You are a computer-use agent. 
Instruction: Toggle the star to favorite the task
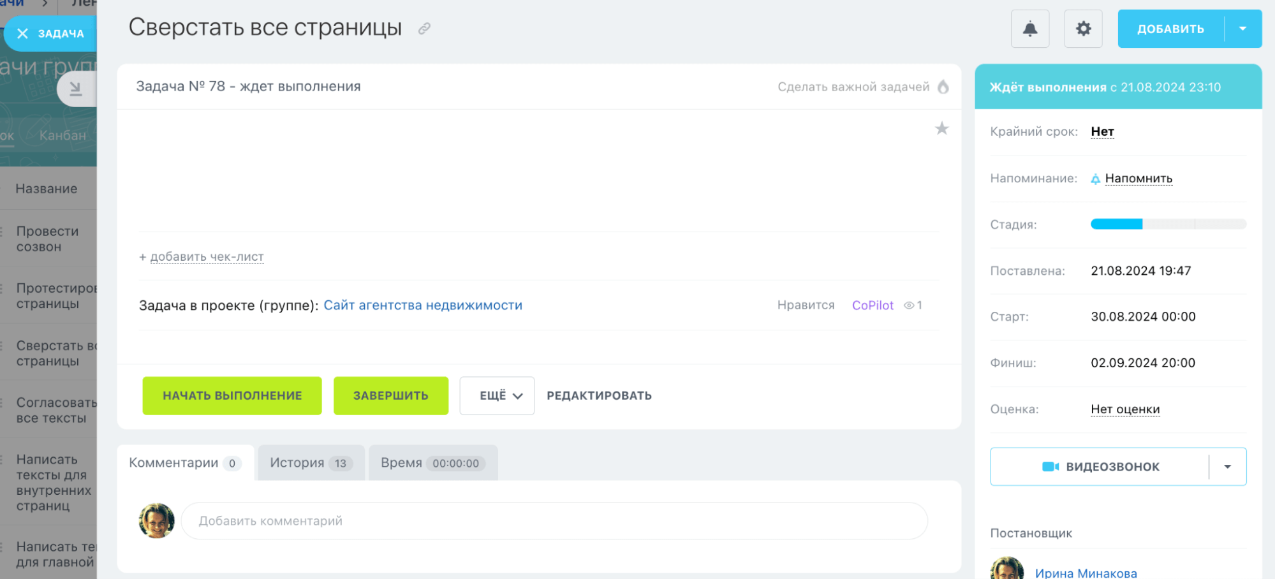[942, 129]
